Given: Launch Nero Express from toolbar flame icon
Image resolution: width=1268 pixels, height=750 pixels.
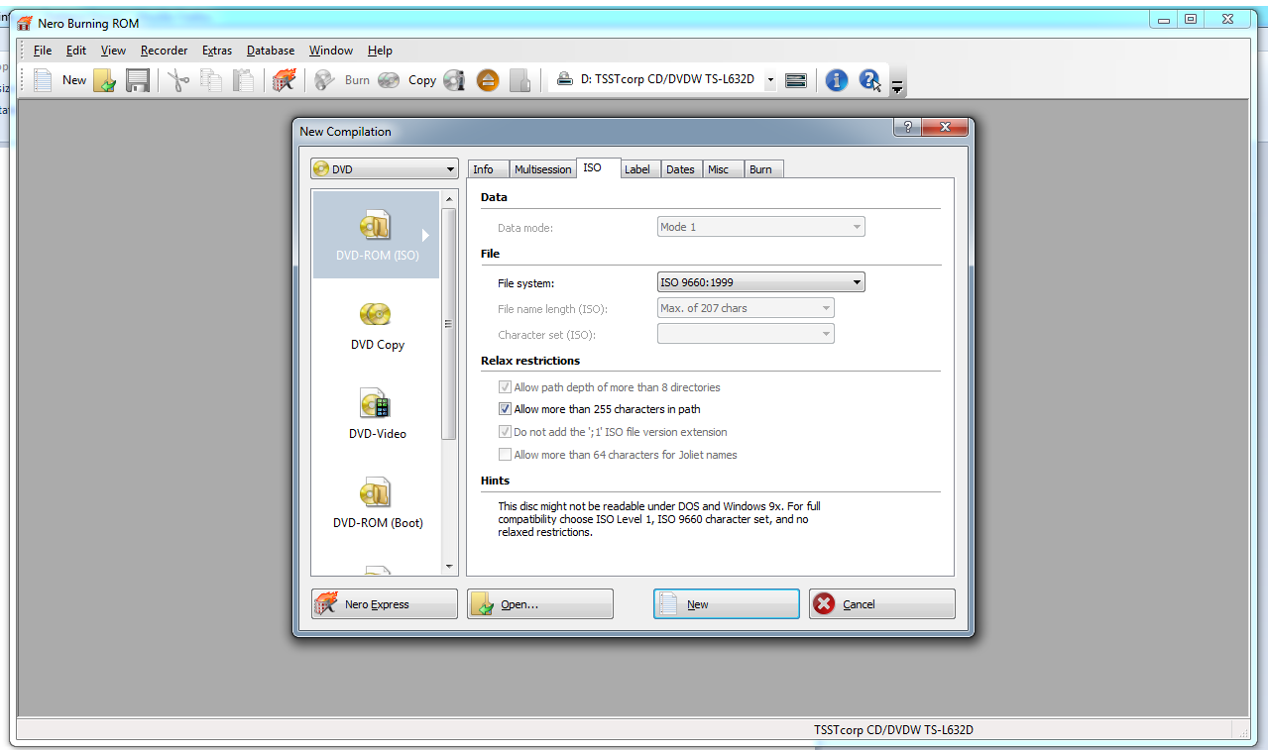Looking at the screenshot, I should (285, 80).
